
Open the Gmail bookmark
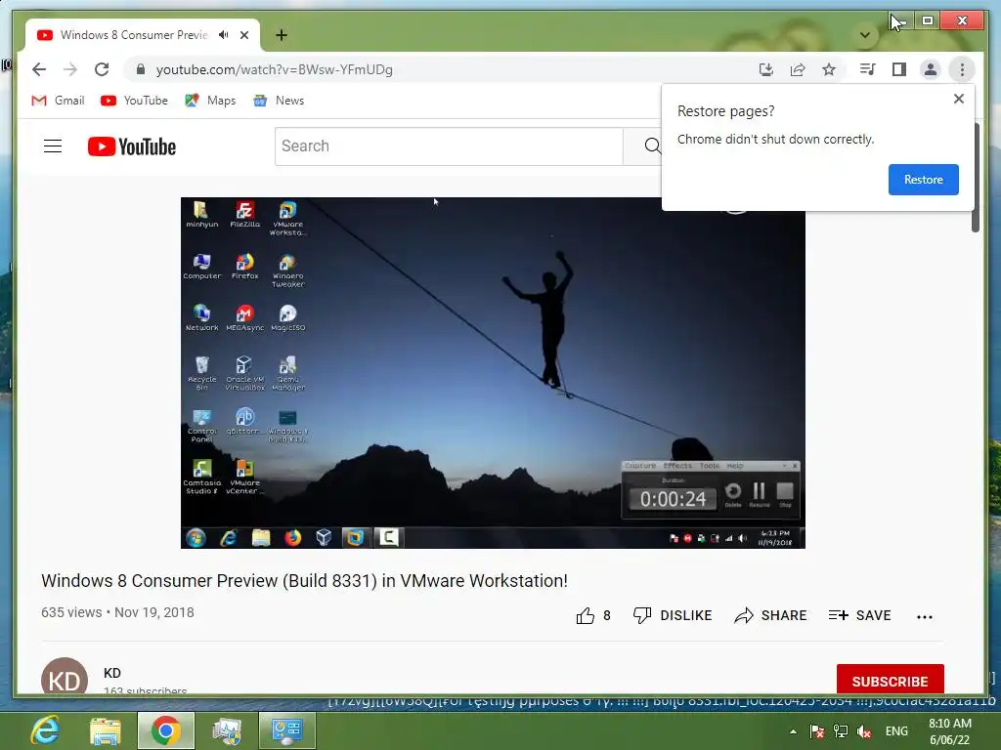point(58,101)
